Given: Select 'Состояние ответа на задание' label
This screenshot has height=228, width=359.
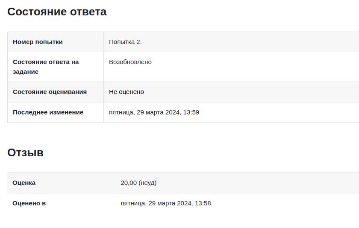Looking at the screenshot, I should point(46,67).
